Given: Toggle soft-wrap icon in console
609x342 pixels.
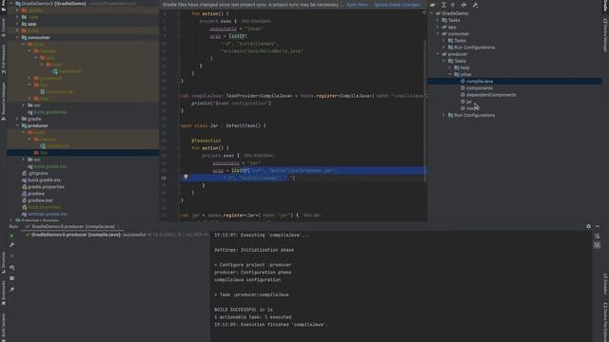Looking at the screenshot, I should click(598, 237).
